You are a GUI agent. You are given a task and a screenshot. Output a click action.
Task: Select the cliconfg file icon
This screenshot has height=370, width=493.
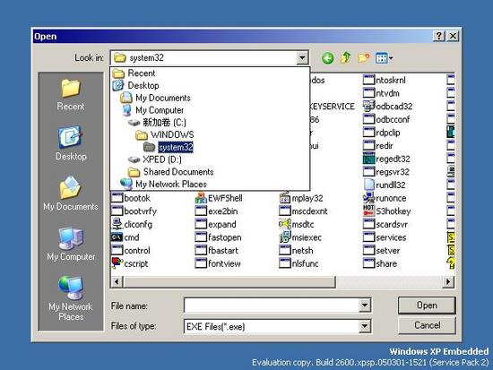point(117,224)
